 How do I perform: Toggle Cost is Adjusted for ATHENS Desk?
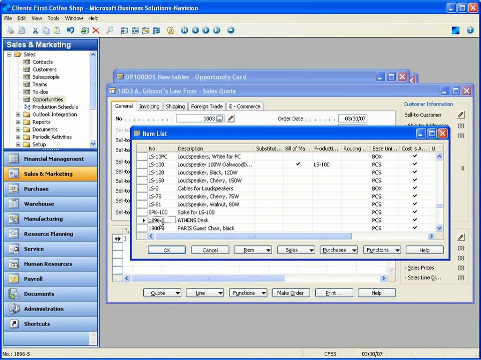[x=415, y=220]
